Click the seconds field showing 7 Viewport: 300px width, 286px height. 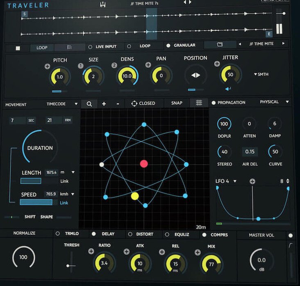pos(17,121)
